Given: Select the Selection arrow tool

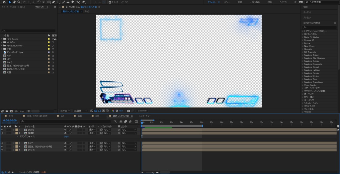Looking at the screenshot, I should (x=10, y=2).
